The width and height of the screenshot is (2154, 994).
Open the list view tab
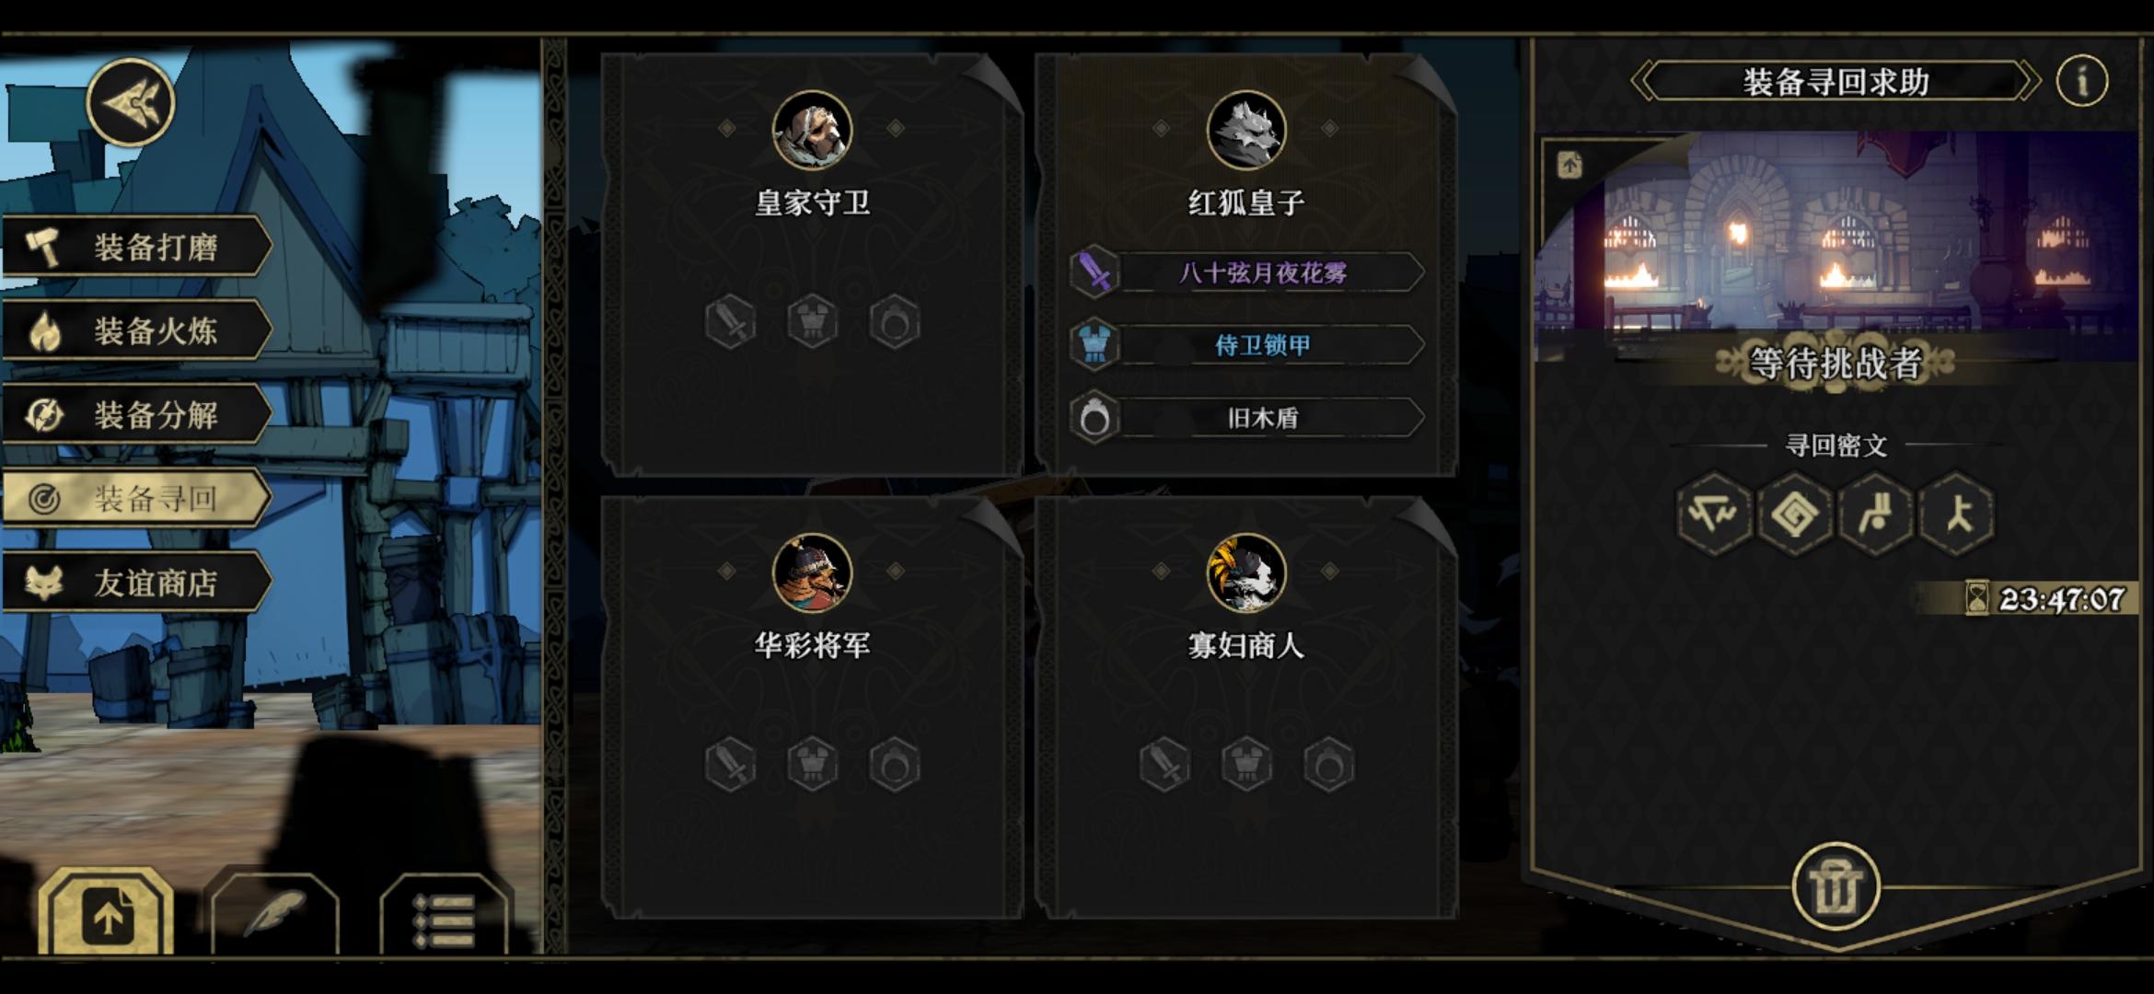coord(444,913)
